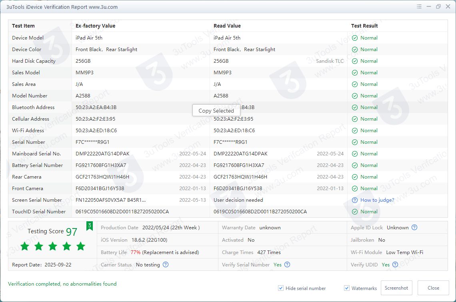Click Charge Times 427 Times value
The image size is (456, 302).
(x=269, y=252)
